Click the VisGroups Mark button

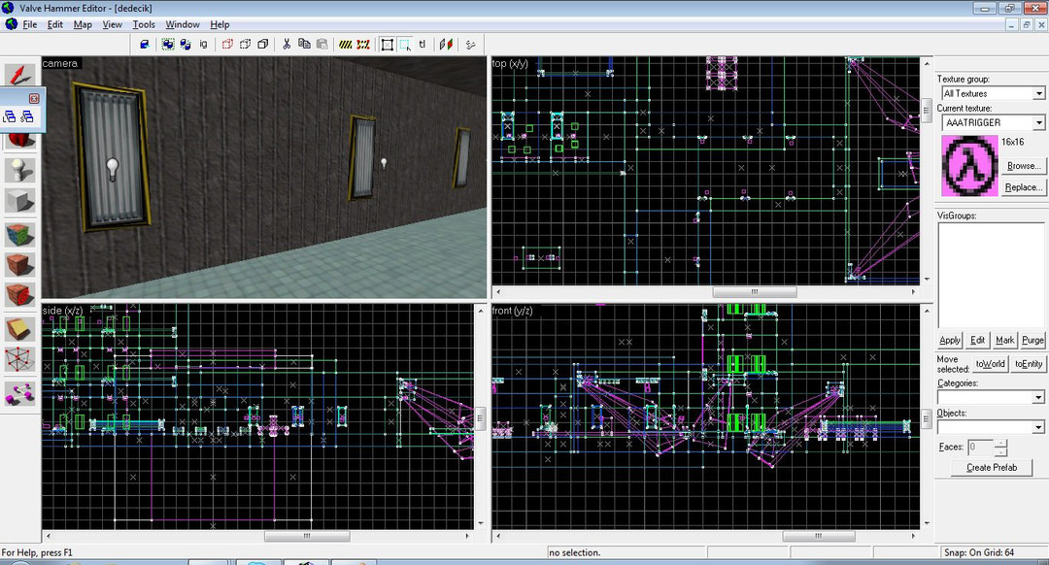click(x=1005, y=340)
